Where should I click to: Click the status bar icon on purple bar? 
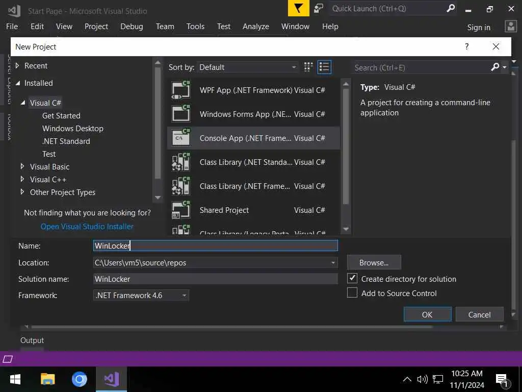pyautogui.click(x=8, y=359)
